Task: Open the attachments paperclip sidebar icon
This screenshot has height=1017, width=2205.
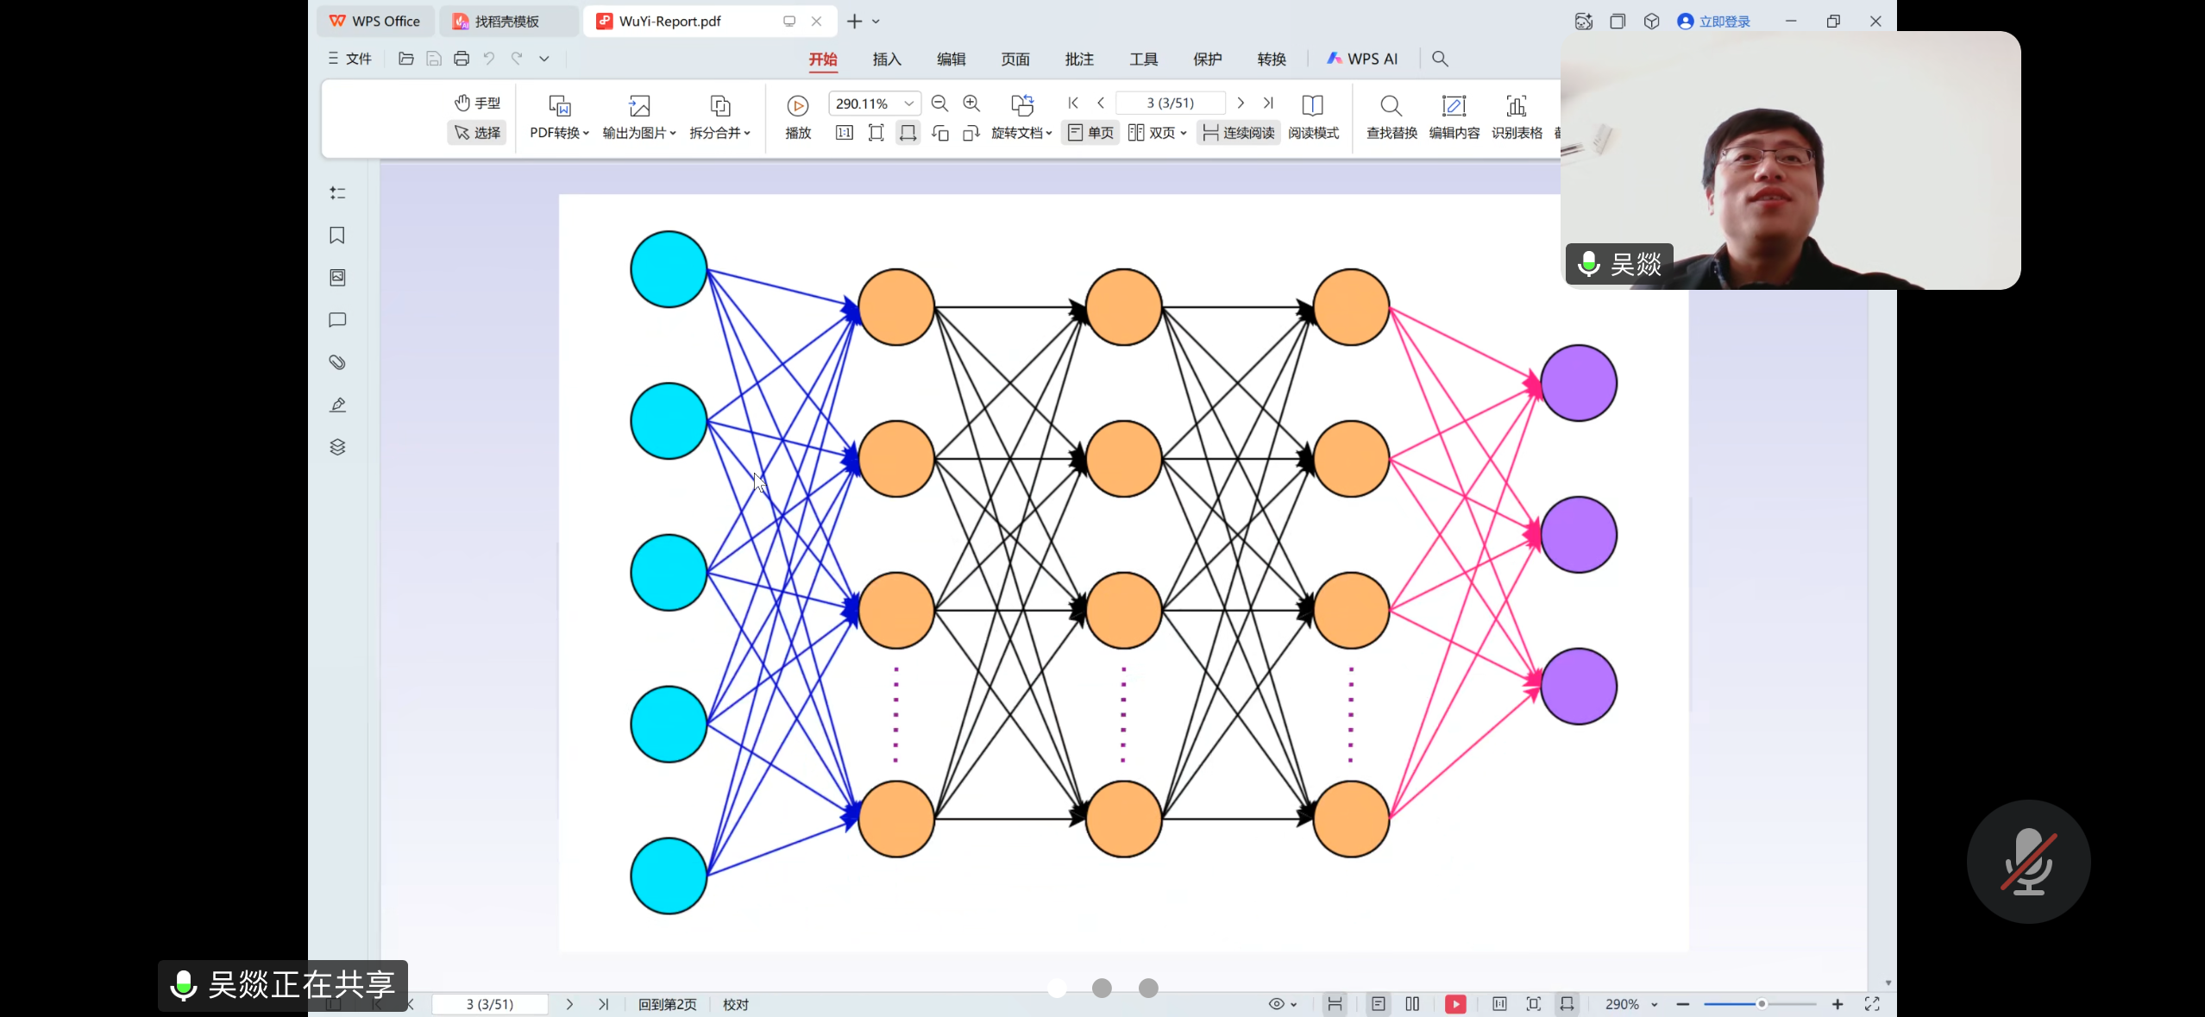Action: point(337,362)
